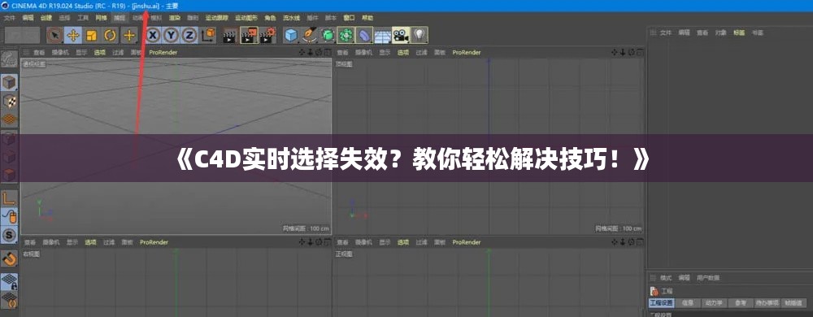Toggle Y axis lock
The height and width of the screenshot is (317, 813).
tap(171, 35)
